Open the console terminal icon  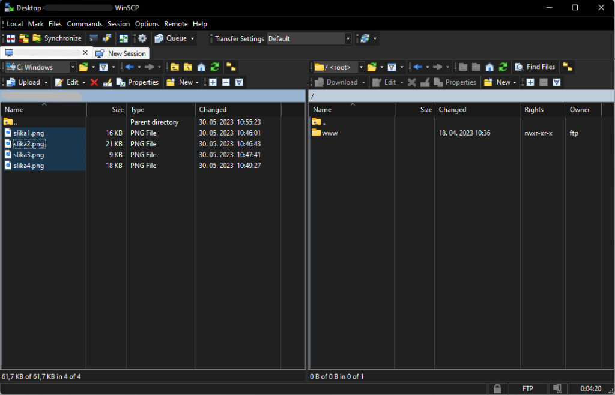coord(94,38)
